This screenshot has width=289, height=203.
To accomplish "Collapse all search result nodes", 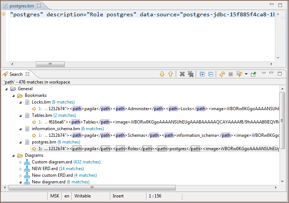I will 211,74.
